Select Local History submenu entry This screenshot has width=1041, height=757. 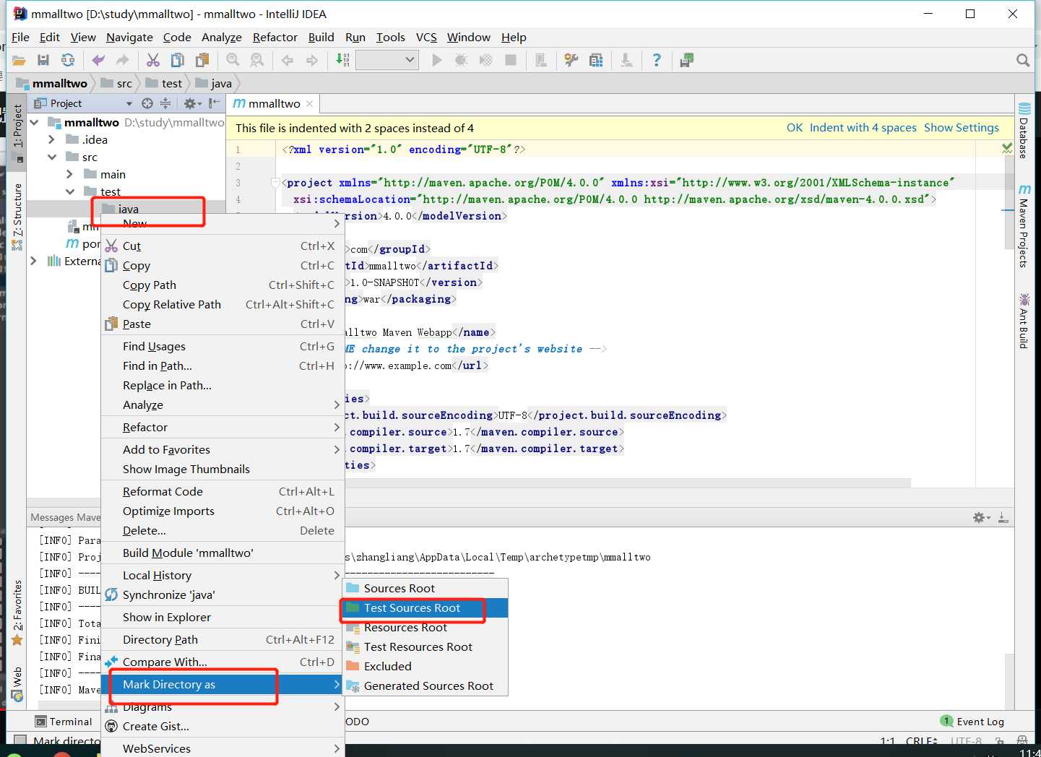tap(223, 576)
